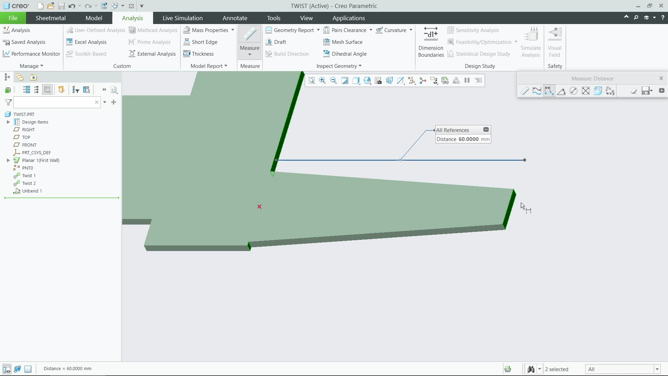Click the Zoom In icon
The width and height of the screenshot is (668, 376).
click(323, 81)
